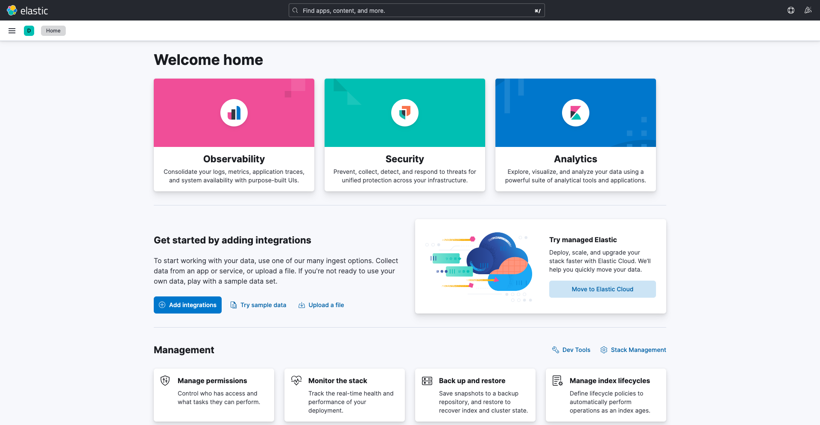Click the Stack Management gear icon
Image resolution: width=820 pixels, height=425 pixels.
(x=604, y=350)
